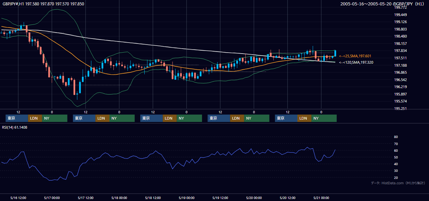Click the RSI axis level 60
Image resolution: width=429 pixels, height=201 pixels.
[396, 150]
